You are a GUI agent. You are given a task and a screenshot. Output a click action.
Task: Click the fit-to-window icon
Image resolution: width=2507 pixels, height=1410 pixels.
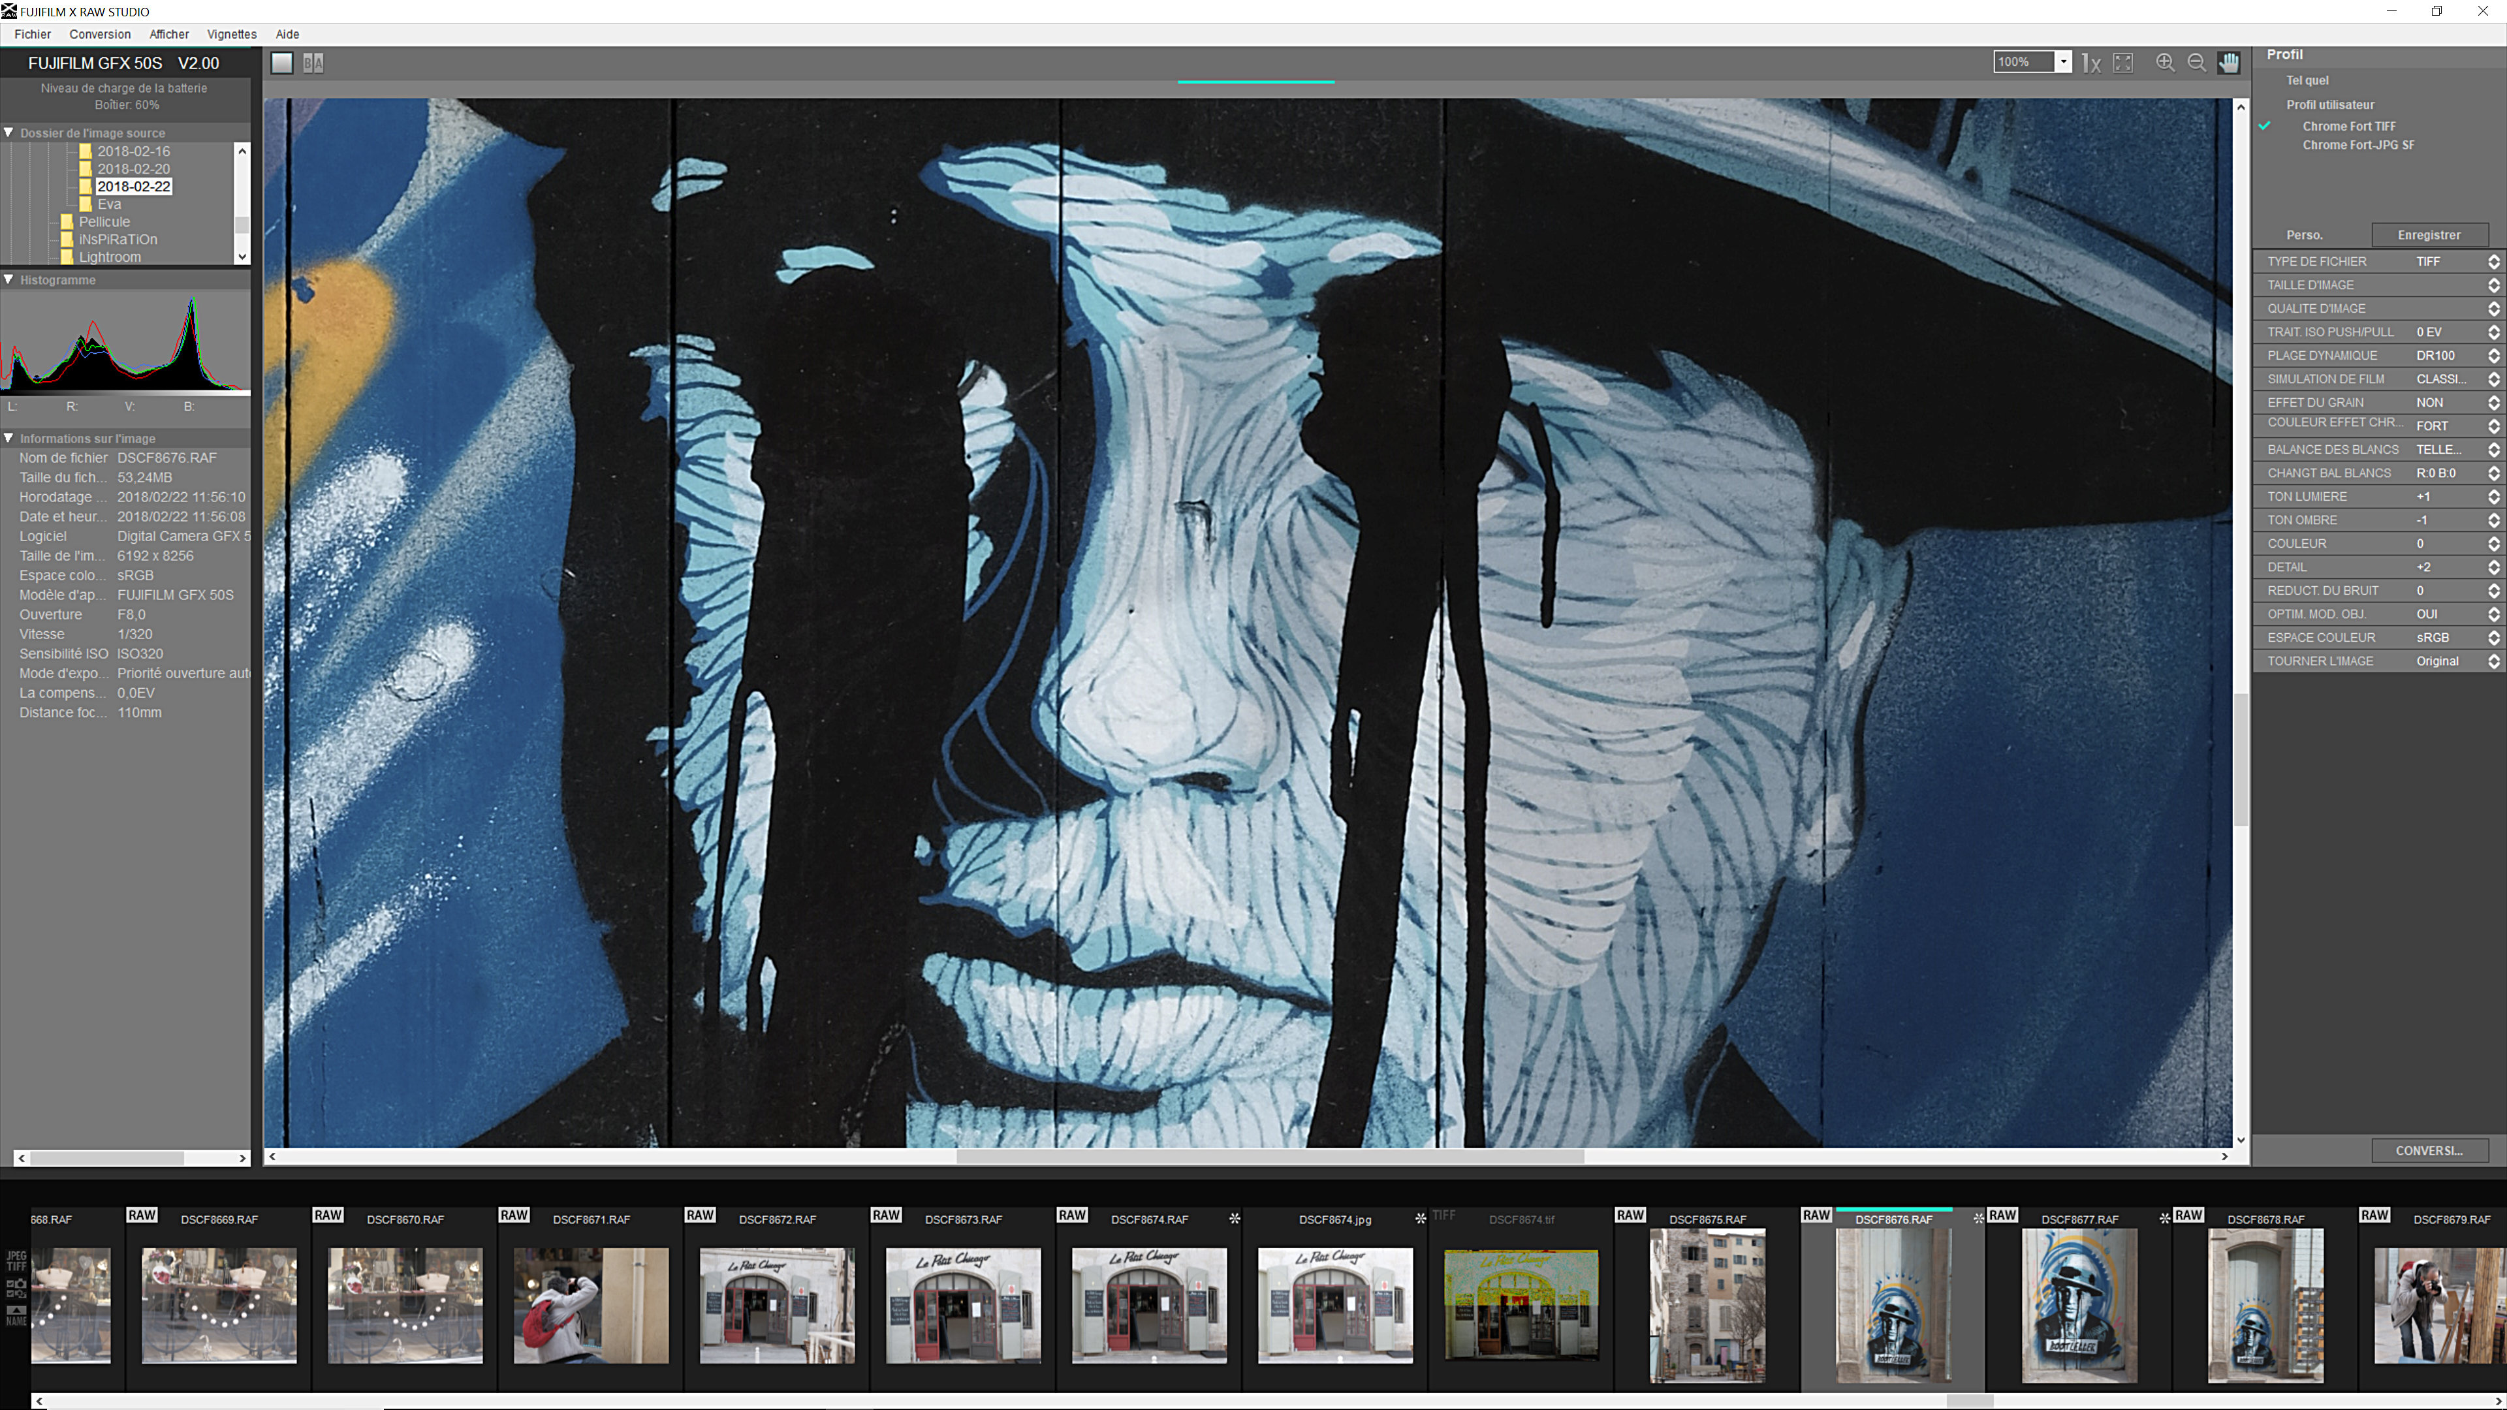tap(2122, 62)
